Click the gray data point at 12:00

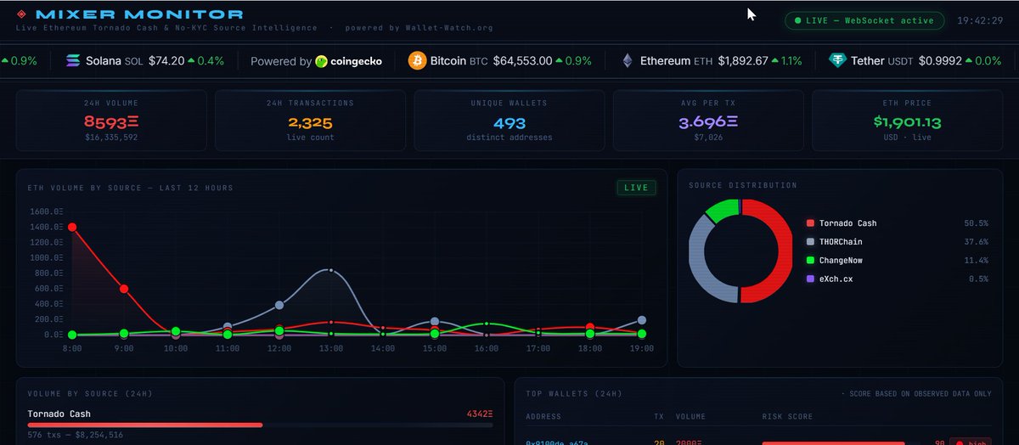(x=279, y=305)
